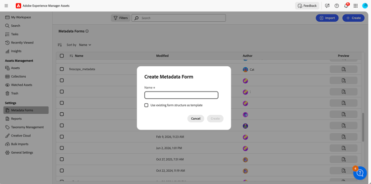This screenshot has width=371, height=184.
Task: Click the Cat author avatar
Action: (x=245, y=70)
